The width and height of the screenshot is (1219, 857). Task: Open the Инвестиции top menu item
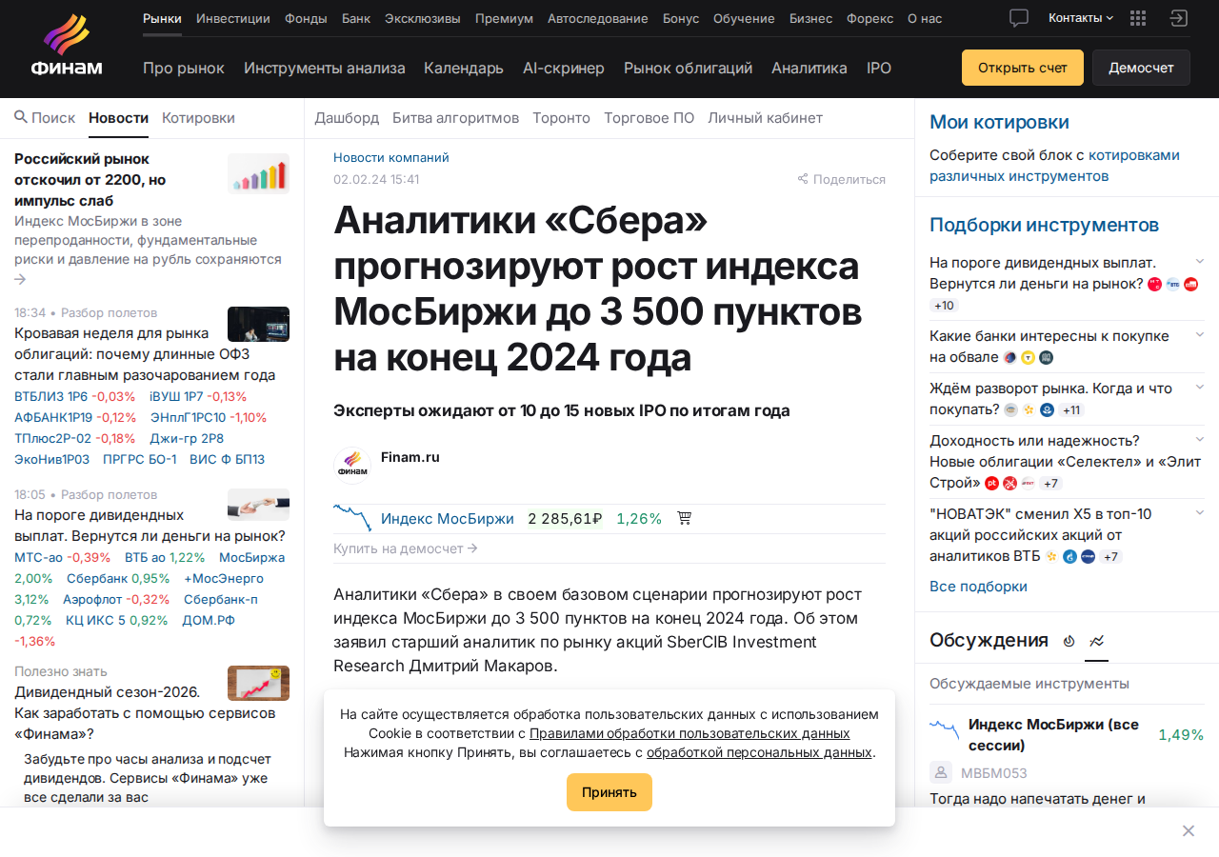click(x=233, y=18)
